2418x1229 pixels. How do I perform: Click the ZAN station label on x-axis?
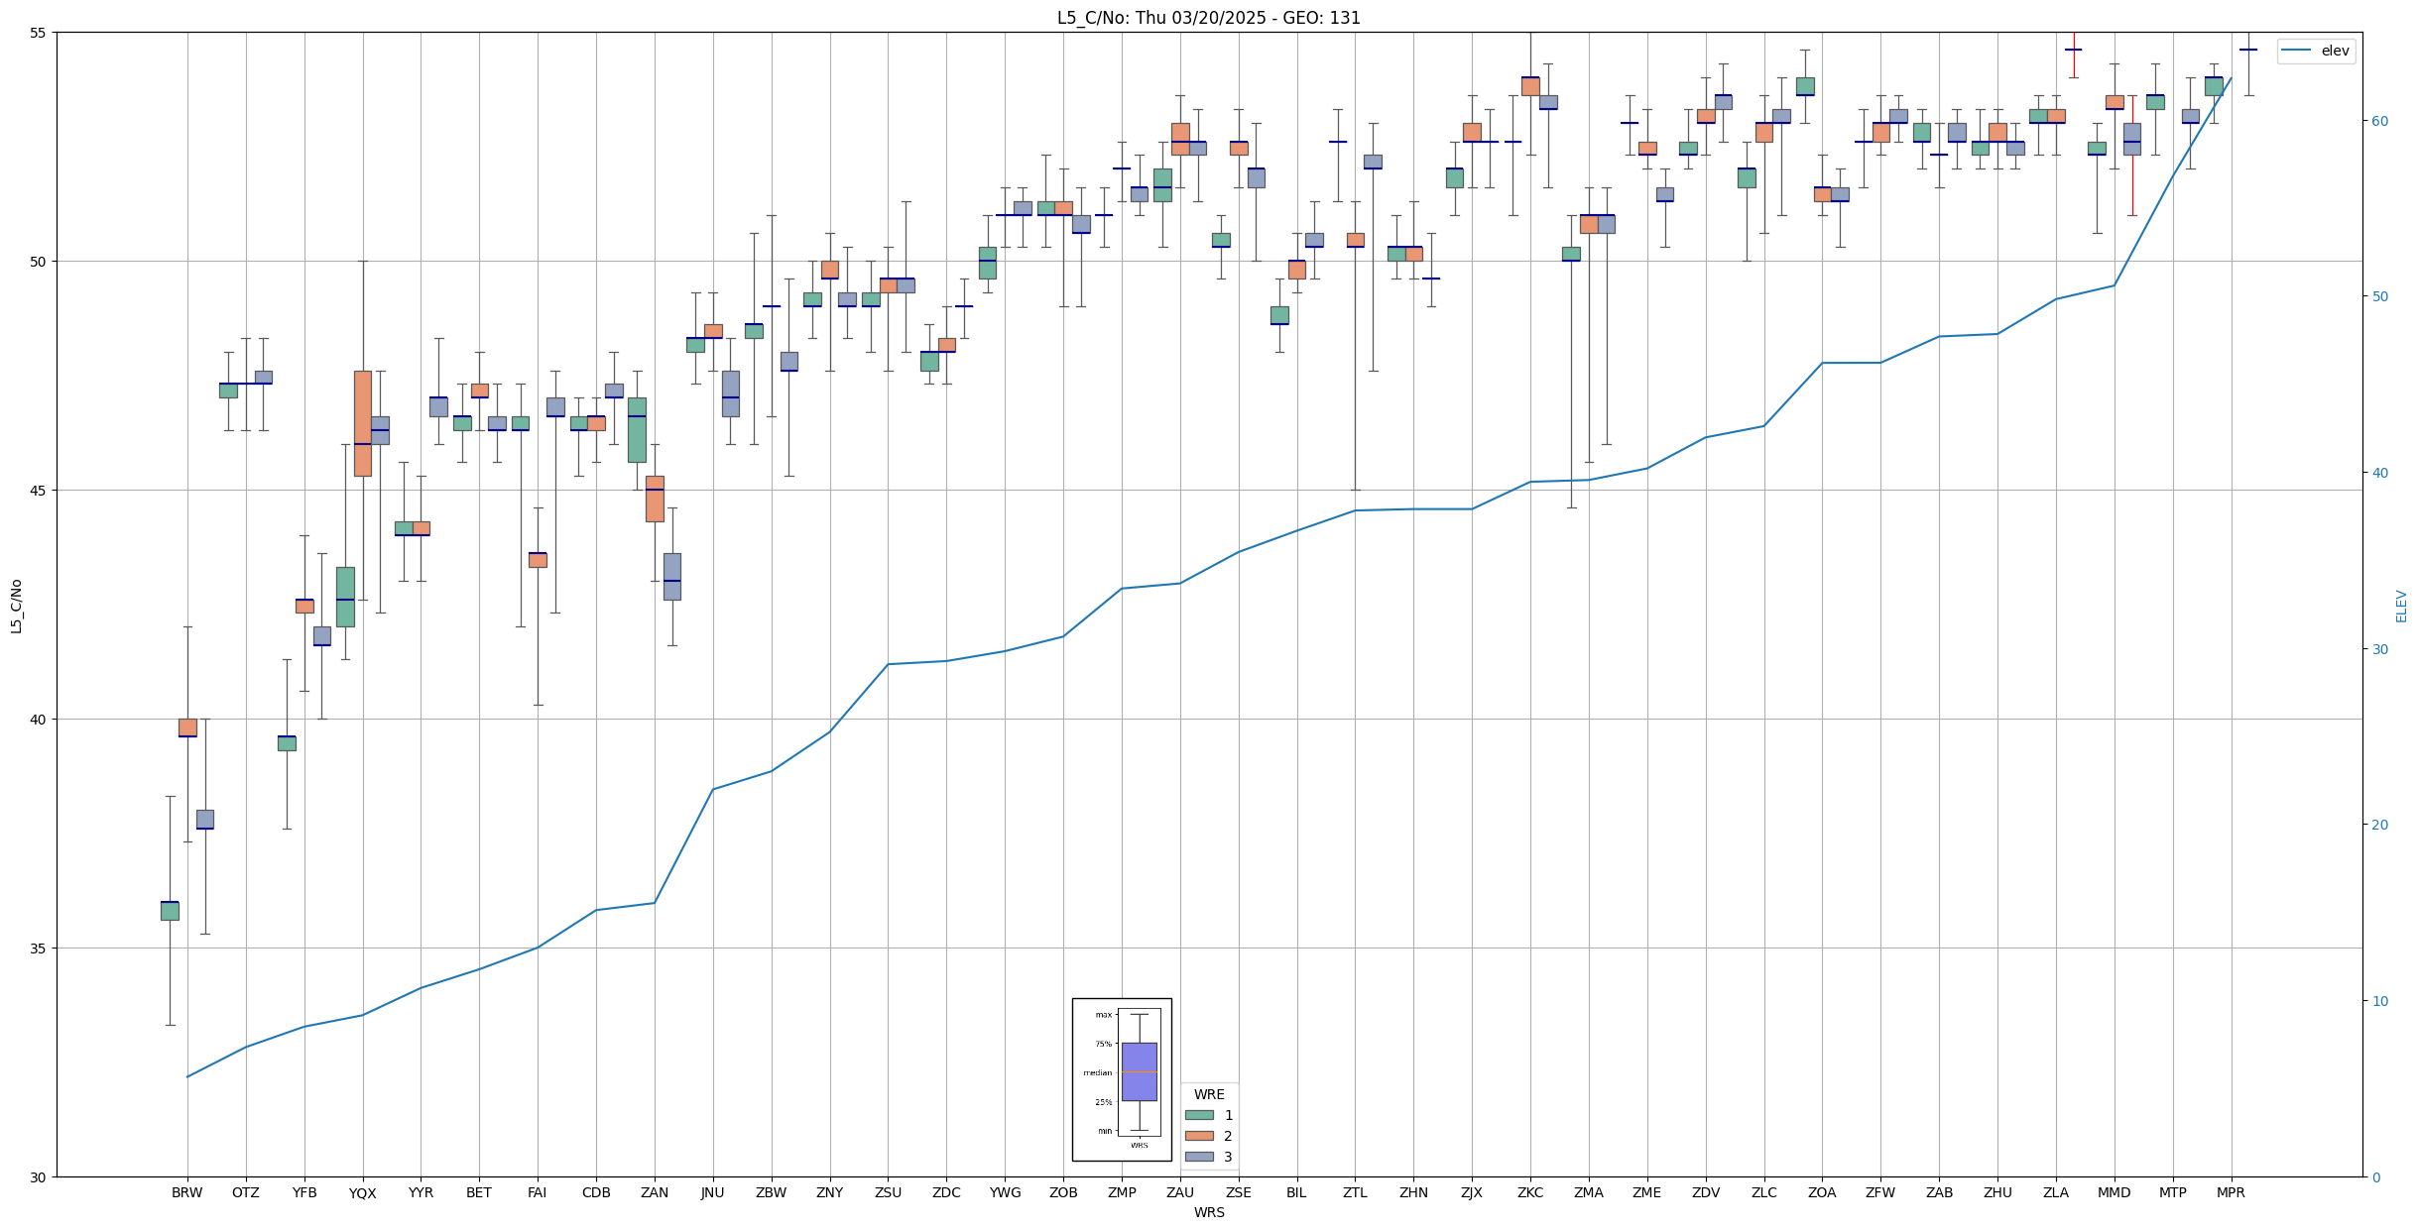[655, 1193]
